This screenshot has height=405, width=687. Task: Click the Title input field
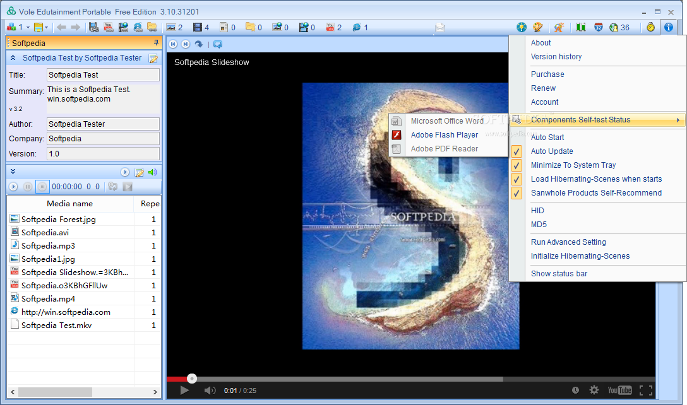point(103,75)
